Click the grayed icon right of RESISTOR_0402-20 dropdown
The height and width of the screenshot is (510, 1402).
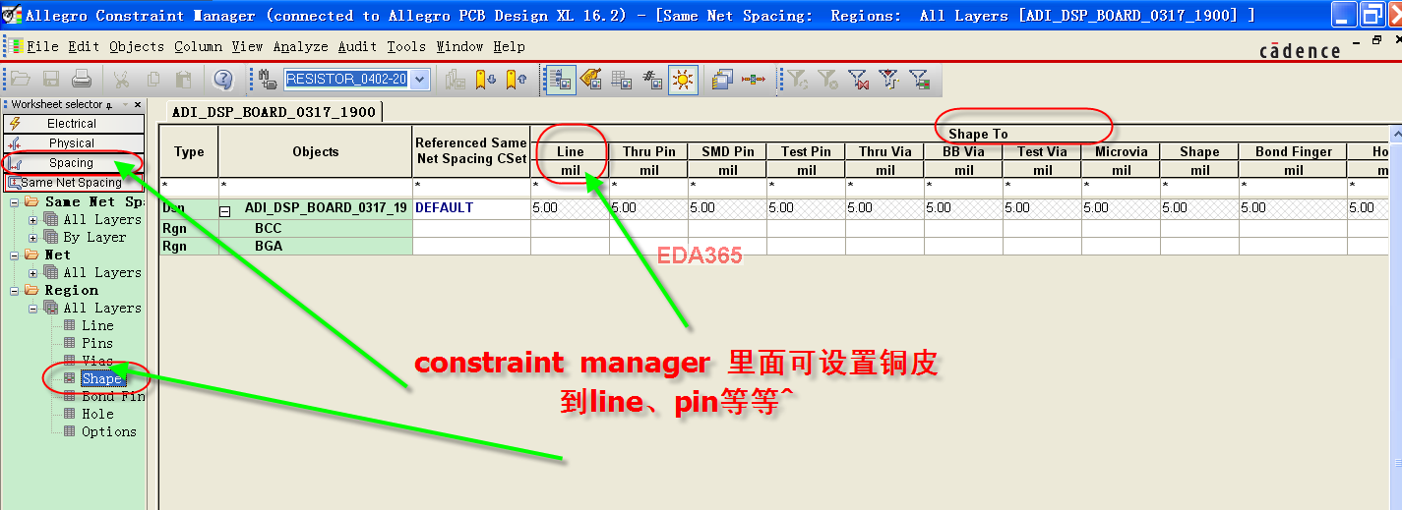coord(455,80)
